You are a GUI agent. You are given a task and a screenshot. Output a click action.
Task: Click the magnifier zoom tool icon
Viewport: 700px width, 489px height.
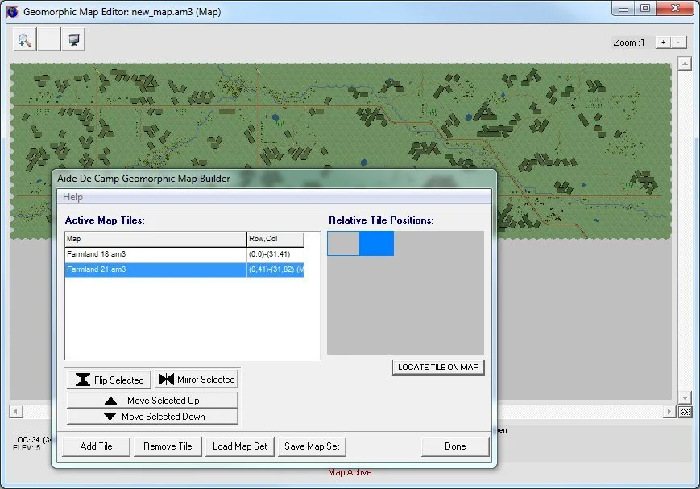[25, 40]
